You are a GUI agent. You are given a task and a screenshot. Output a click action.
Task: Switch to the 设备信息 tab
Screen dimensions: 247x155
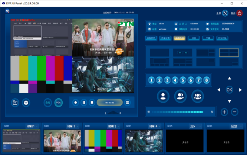[151, 38]
